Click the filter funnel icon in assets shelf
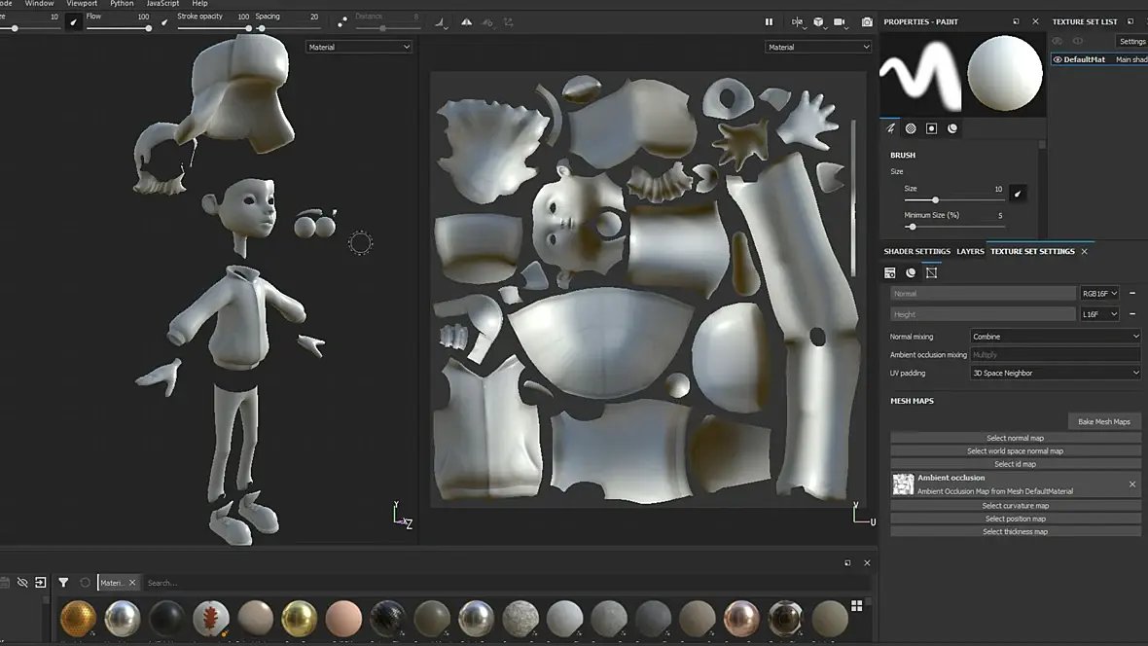 coord(63,583)
